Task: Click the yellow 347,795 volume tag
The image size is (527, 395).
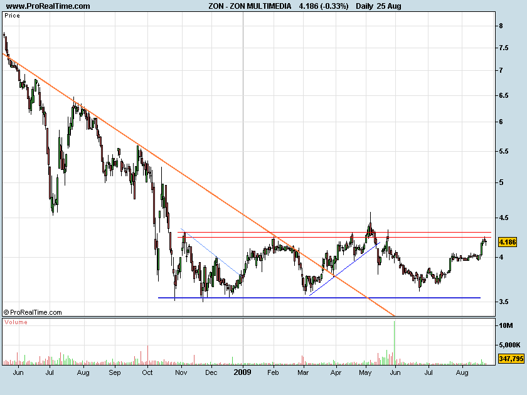Action: [511, 359]
